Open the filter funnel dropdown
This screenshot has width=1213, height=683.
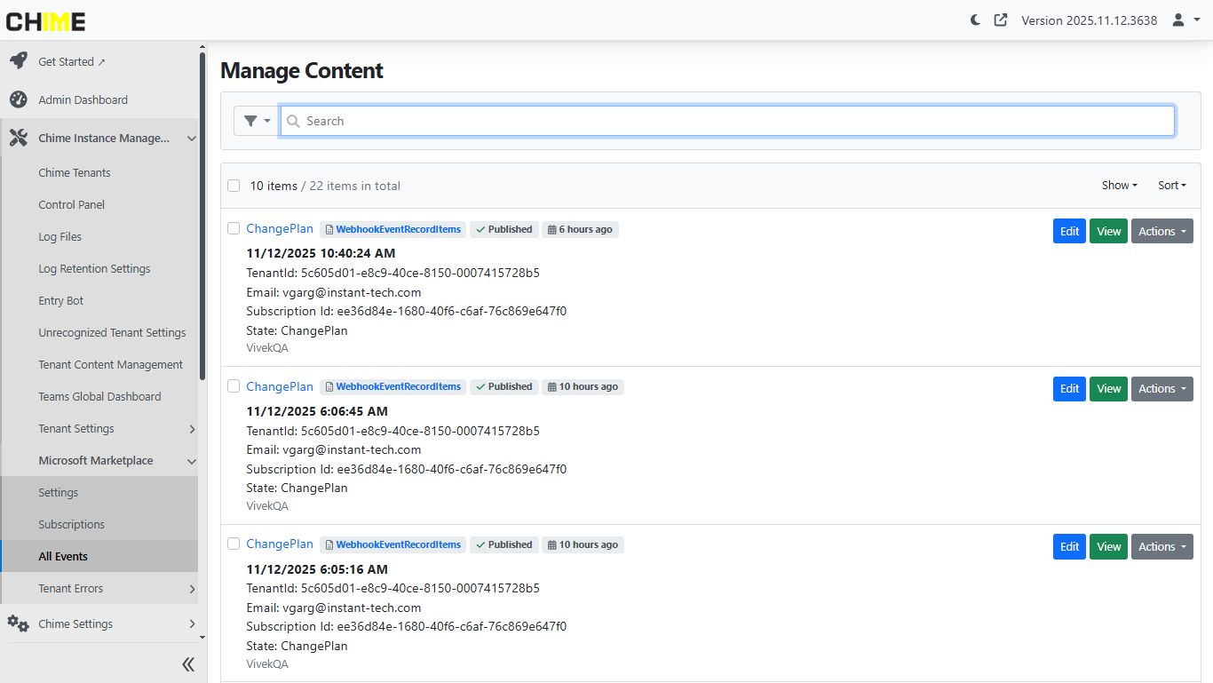pos(256,121)
